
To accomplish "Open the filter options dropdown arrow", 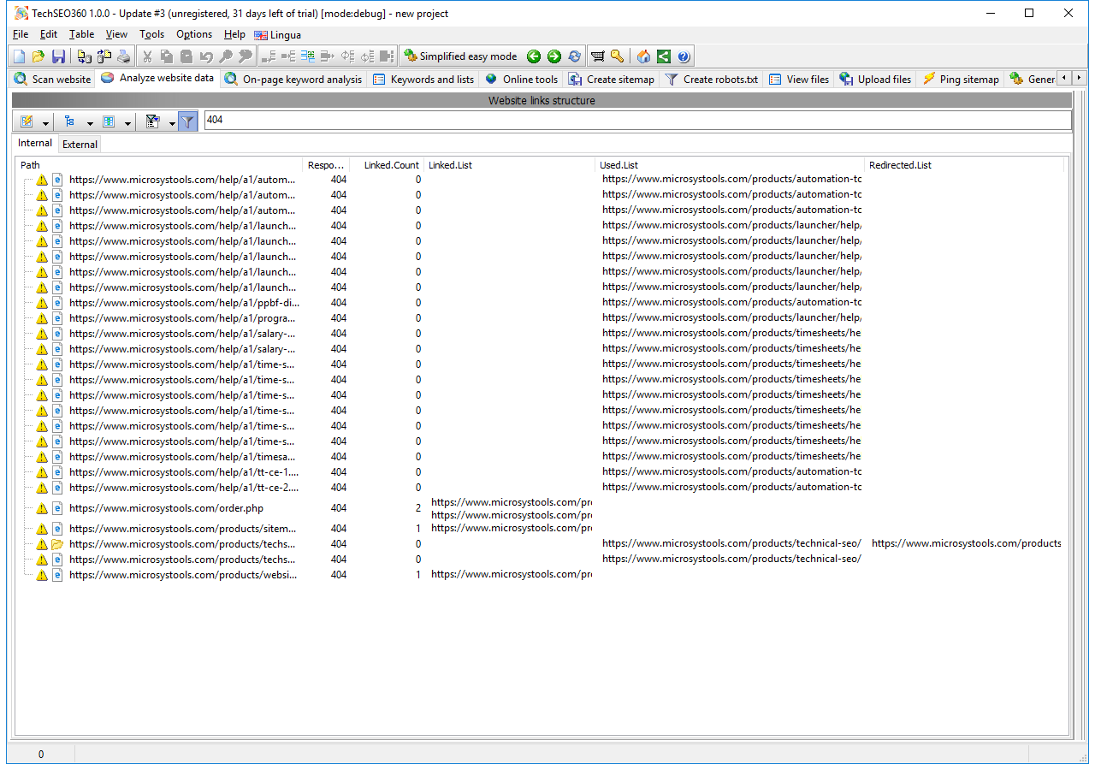I will tap(171, 122).
